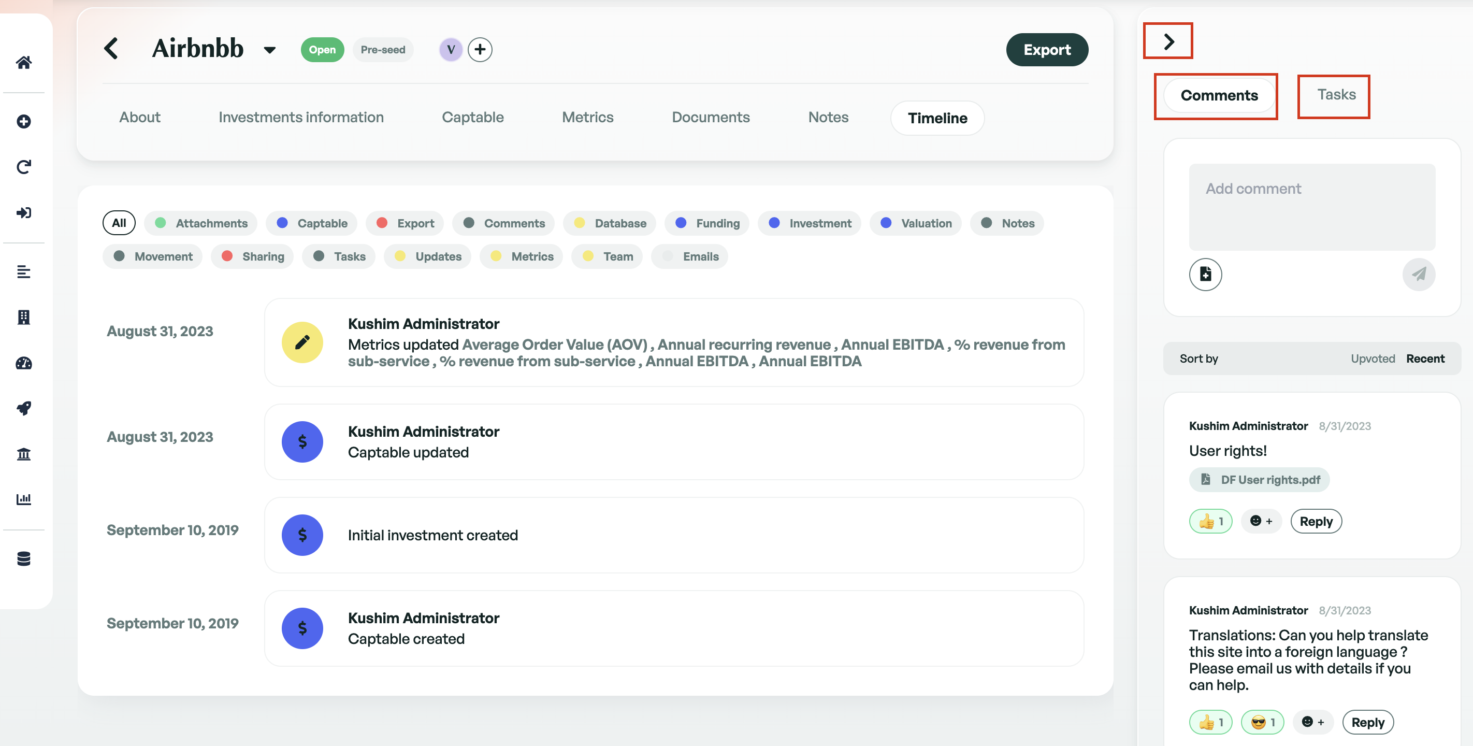This screenshot has width=1473, height=746.
Task: Add emoji reaction to User rights comment
Action: click(1261, 521)
